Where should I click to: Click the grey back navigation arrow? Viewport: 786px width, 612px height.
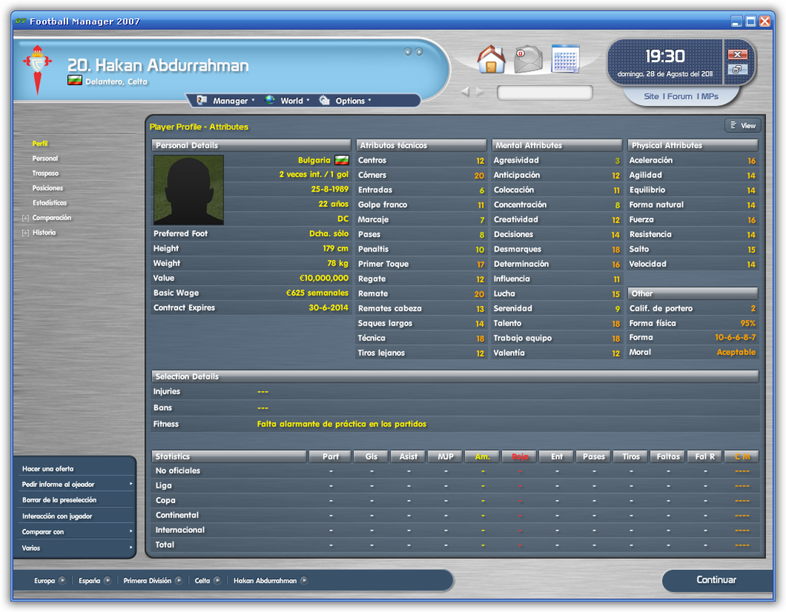click(466, 92)
